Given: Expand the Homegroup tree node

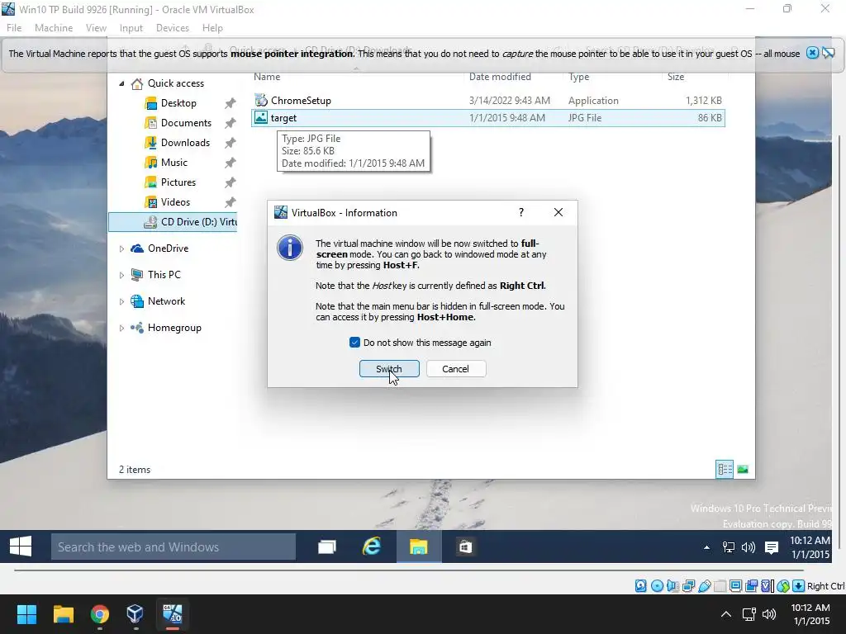Looking at the screenshot, I should click(122, 328).
